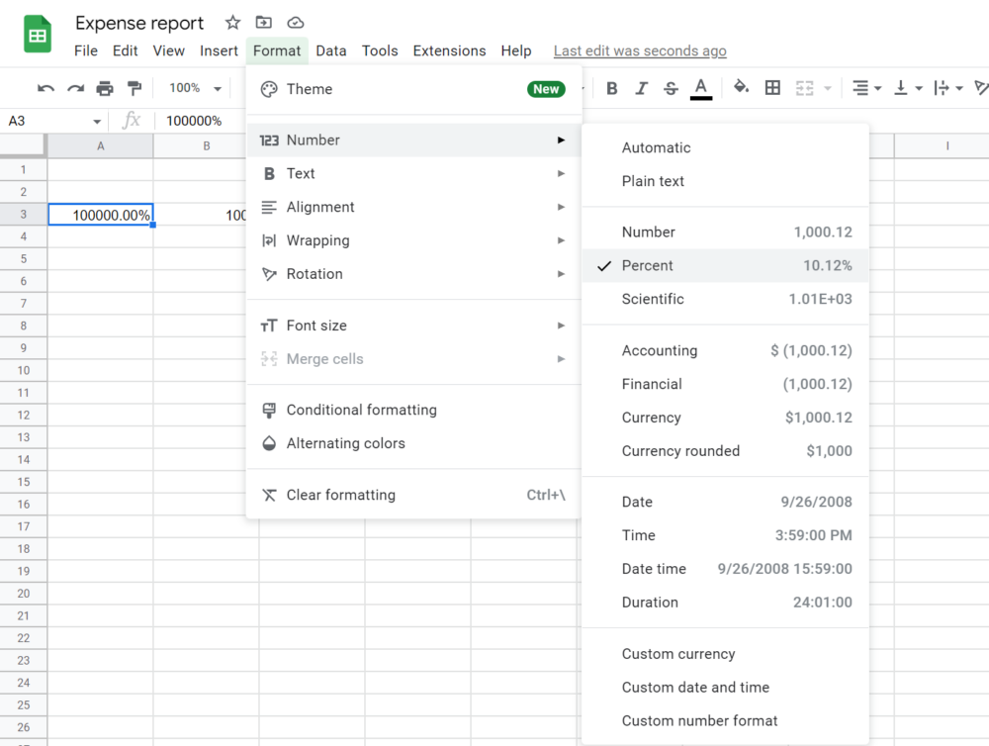Viewport: 989px width, 746px height.
Task: Click the move to folder icon
Action: [263, 22]
